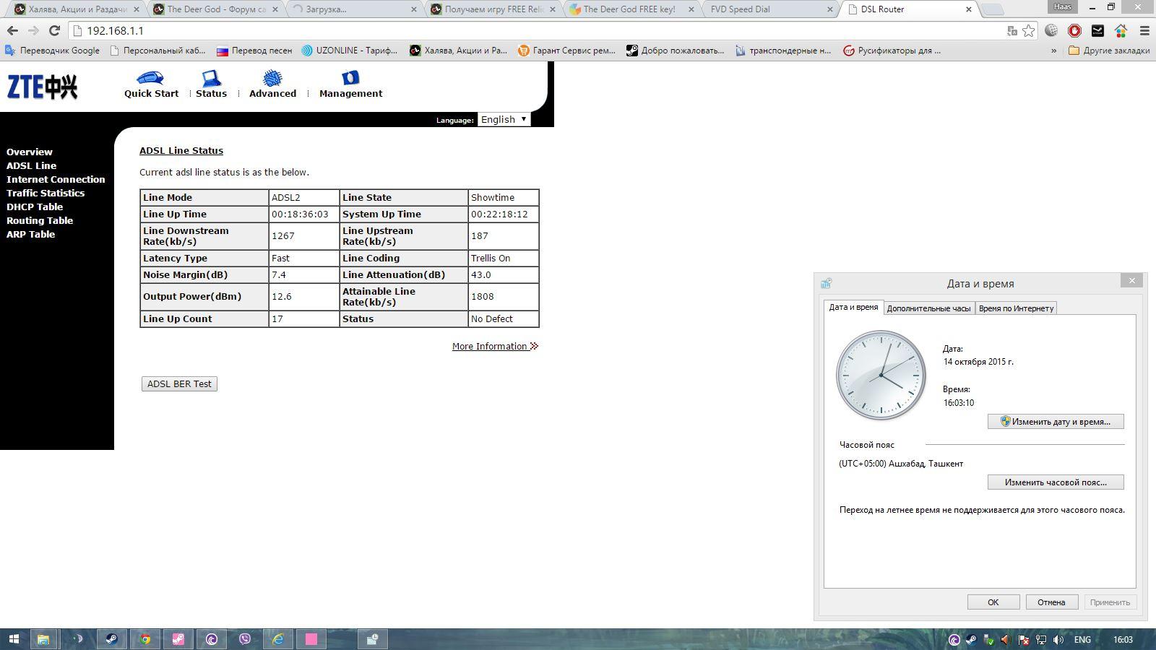Open the Status section icon
This screenshot has height=650, width=1156.
point(211,78)
